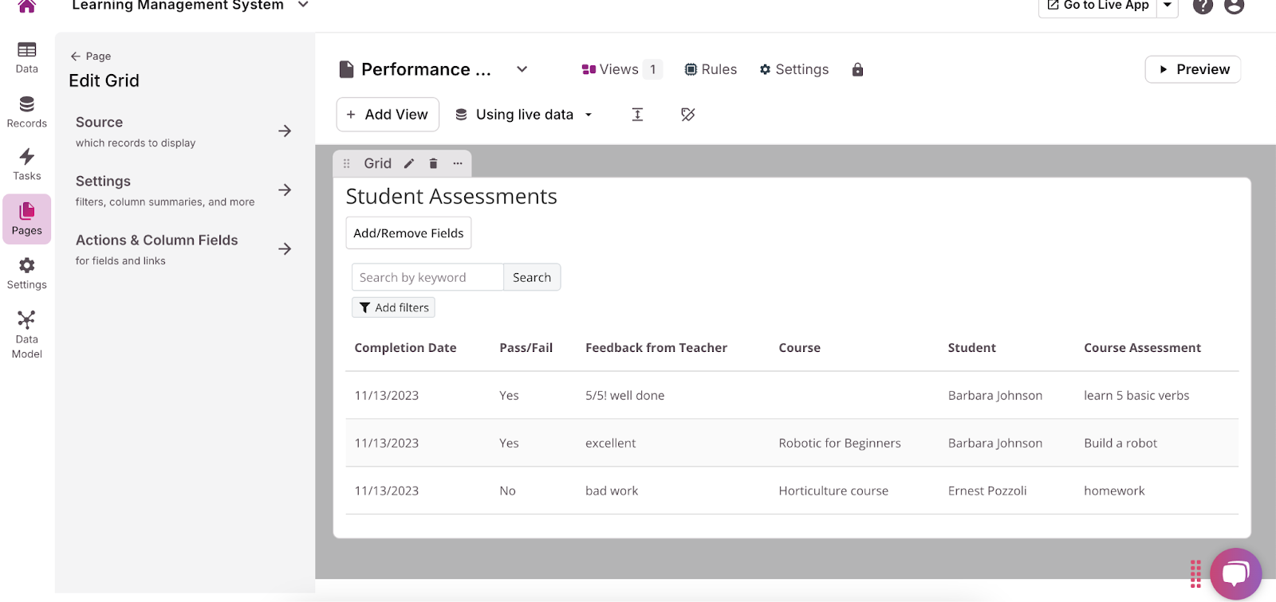Click the Search by keyword field
1276x602 pixels.
[427, 277]
